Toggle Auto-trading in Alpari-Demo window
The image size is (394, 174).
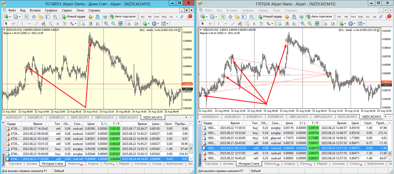click(122, 16)
